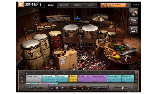
Task: Open the Latin Cuban Percussion preset dropdown
Action: (114, 5)
